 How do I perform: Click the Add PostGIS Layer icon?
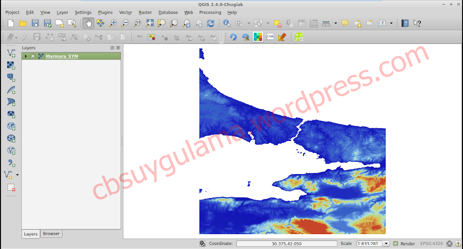tap(11, 77)
